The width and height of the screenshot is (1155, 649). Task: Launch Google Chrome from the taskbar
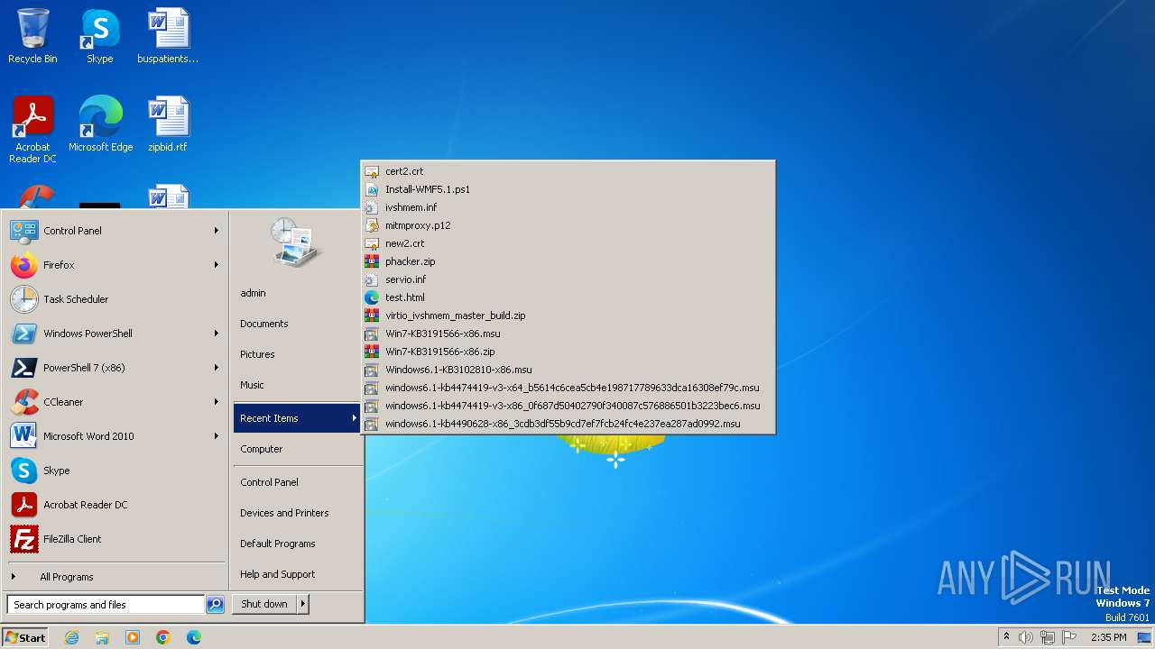point(163,637)
